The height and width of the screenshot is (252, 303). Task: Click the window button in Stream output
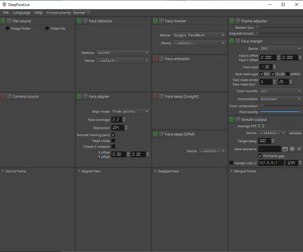[295, 133]
